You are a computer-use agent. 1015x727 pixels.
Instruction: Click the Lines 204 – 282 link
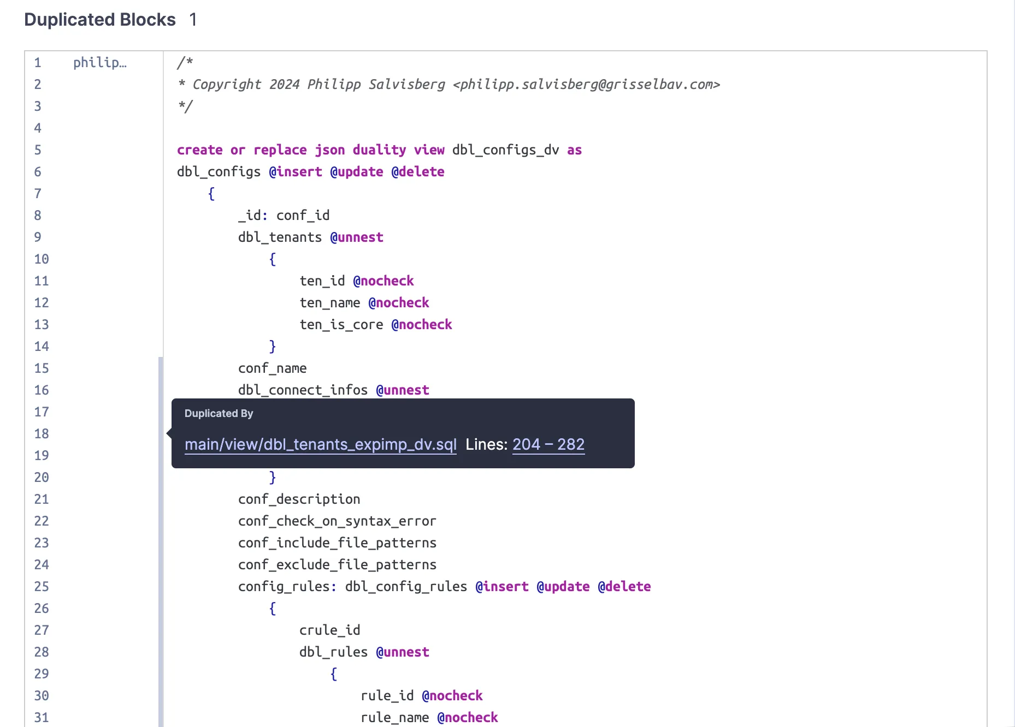548,444
